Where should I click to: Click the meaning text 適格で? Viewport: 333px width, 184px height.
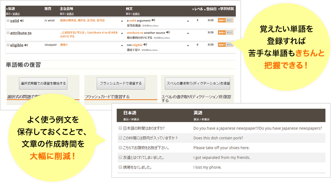(x=64, y=45)
